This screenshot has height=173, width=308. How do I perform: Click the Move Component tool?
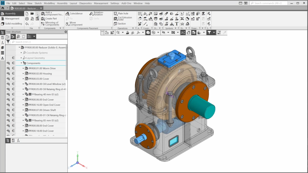click(67, 24)
